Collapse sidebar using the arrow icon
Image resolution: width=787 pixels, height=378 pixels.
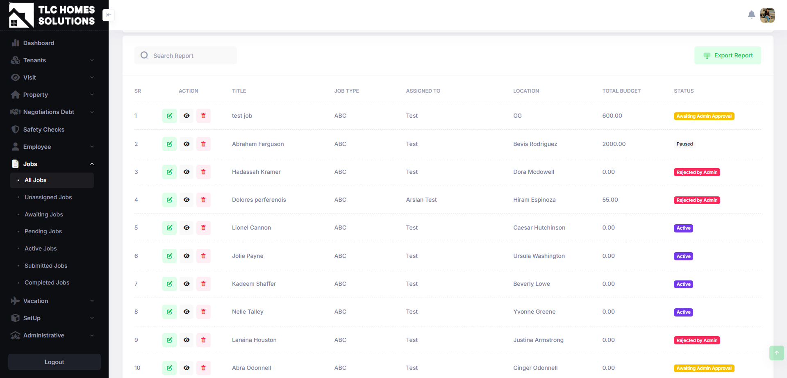pos(108,15)
